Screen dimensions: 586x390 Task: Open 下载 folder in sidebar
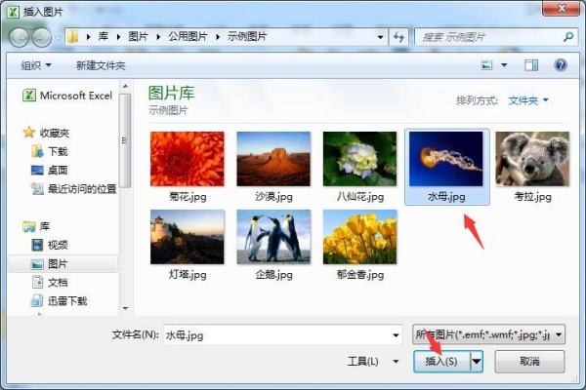click(x=50, y=151)
